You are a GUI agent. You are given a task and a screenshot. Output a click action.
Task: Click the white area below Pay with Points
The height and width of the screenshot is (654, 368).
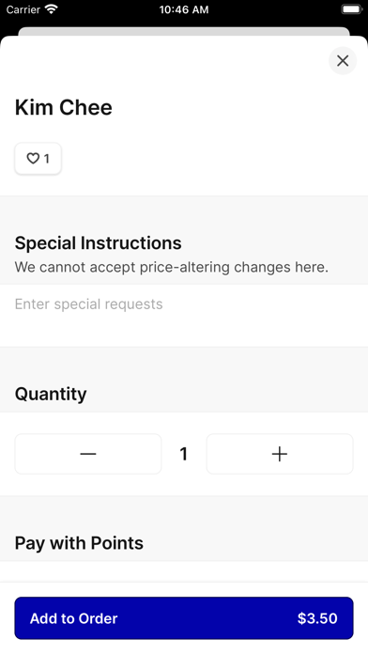(184, 571)
